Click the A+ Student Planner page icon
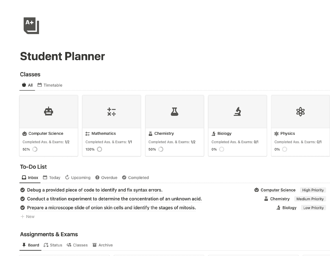Viewport: 330px width, 256px height. click(x=31, y=26)
